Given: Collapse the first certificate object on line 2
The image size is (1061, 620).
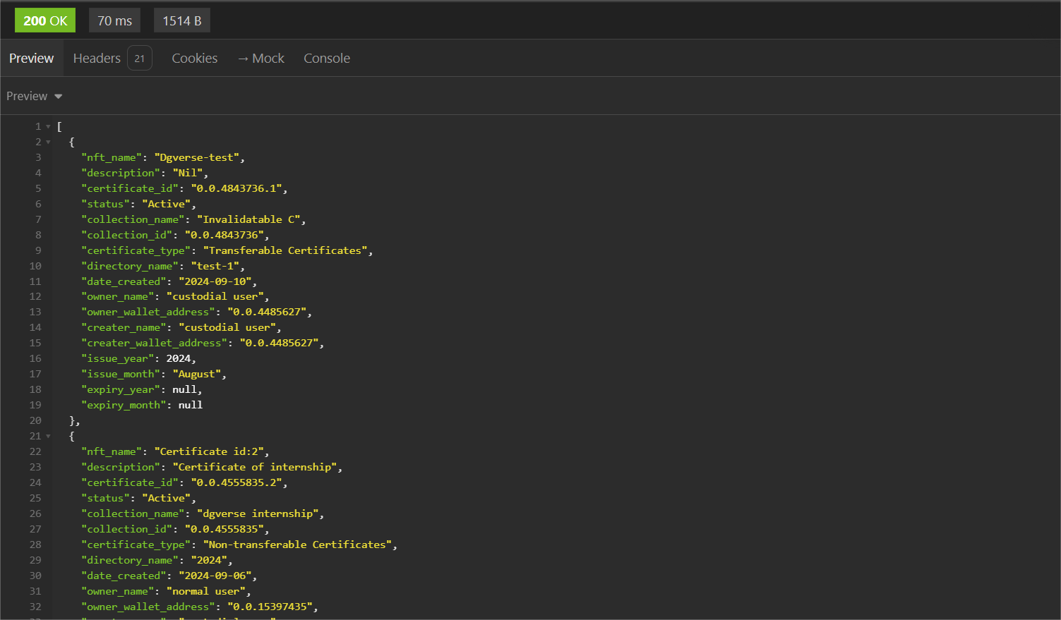Looking at the screenshot, I should pyautogui.click(x=47, y=142).
